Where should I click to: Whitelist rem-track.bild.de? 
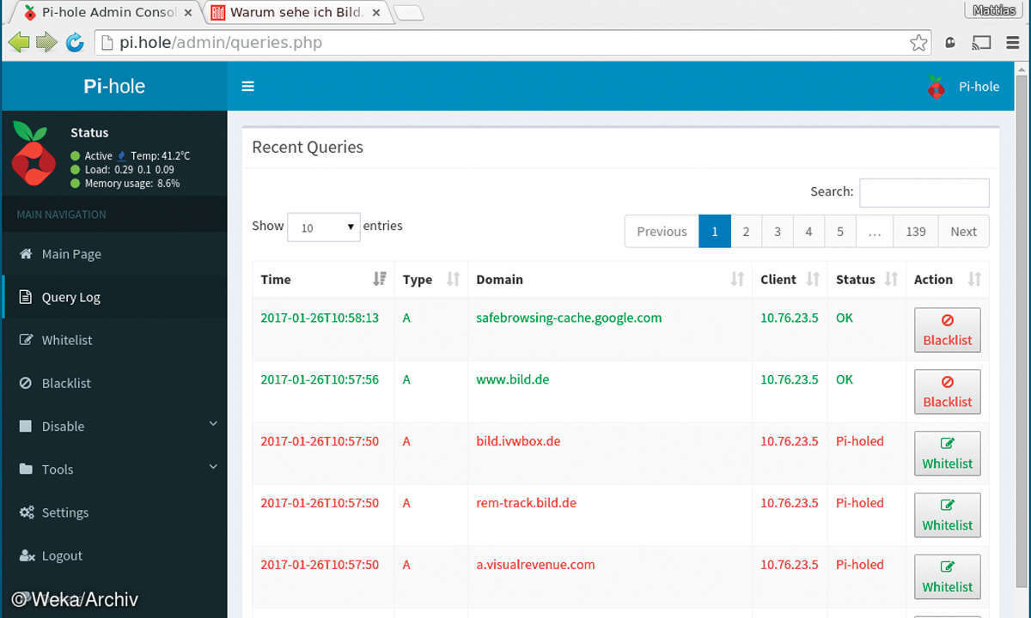coord(947,515)
